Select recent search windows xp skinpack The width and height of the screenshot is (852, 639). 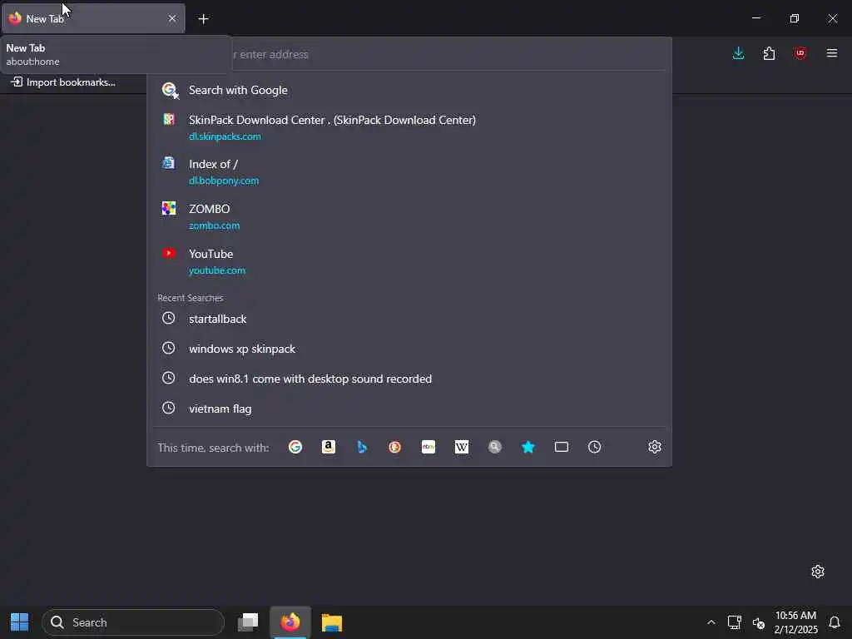[409, 349]
